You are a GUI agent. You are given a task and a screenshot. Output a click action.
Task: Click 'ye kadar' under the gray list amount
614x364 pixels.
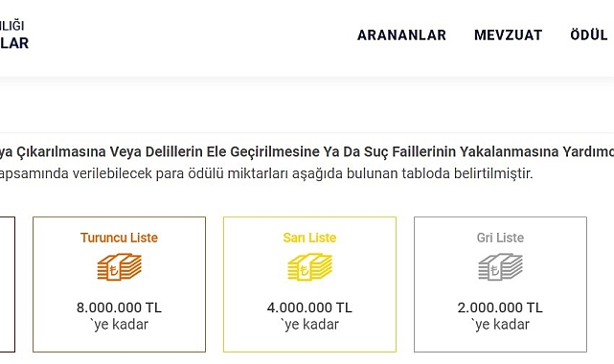(500, 325)
